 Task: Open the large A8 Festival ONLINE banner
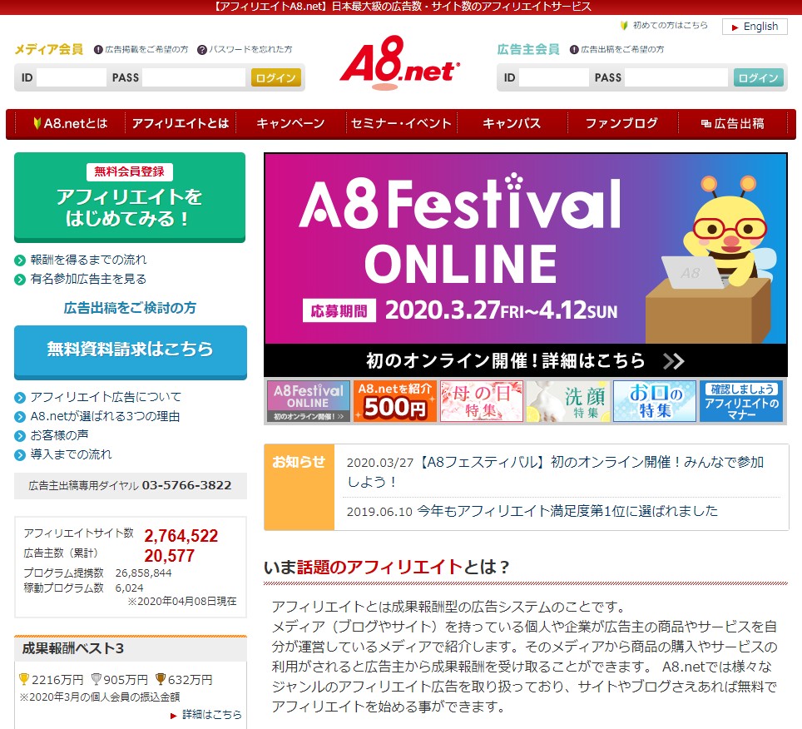pos(525,265)
